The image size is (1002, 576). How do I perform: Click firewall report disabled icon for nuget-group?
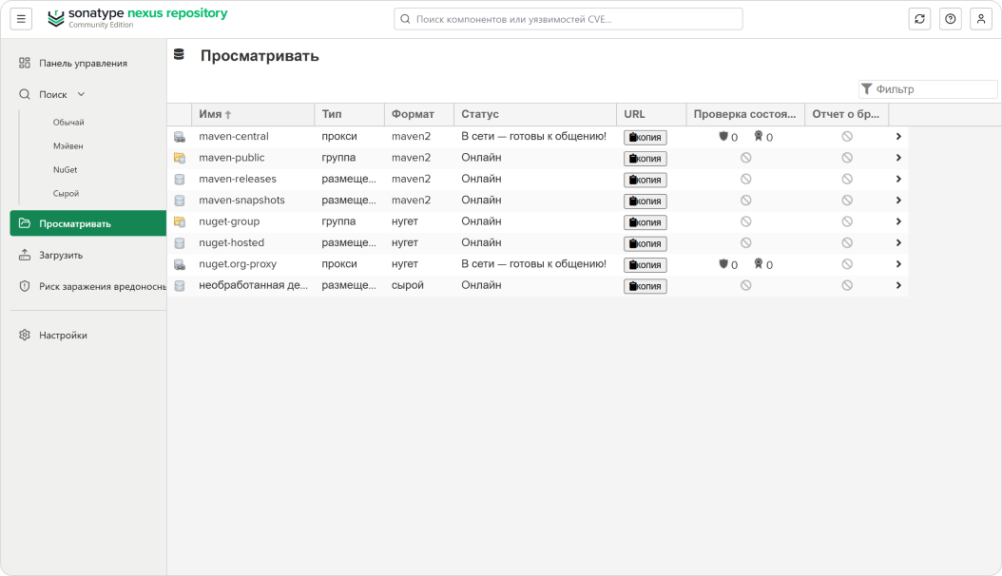(847, 221)
